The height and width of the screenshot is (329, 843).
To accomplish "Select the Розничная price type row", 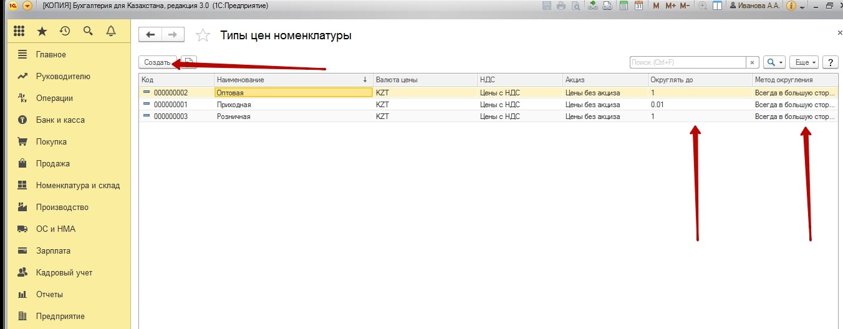I will pyautogui.click(x=233, y=117).
